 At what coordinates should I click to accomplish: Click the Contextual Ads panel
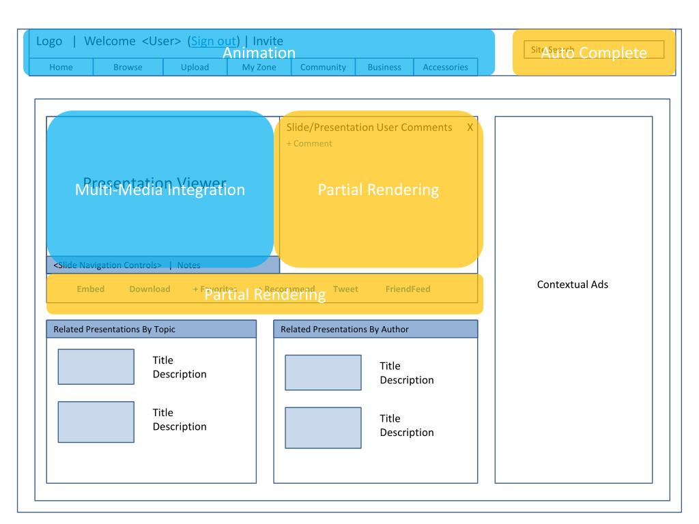(x=573, y=300)
